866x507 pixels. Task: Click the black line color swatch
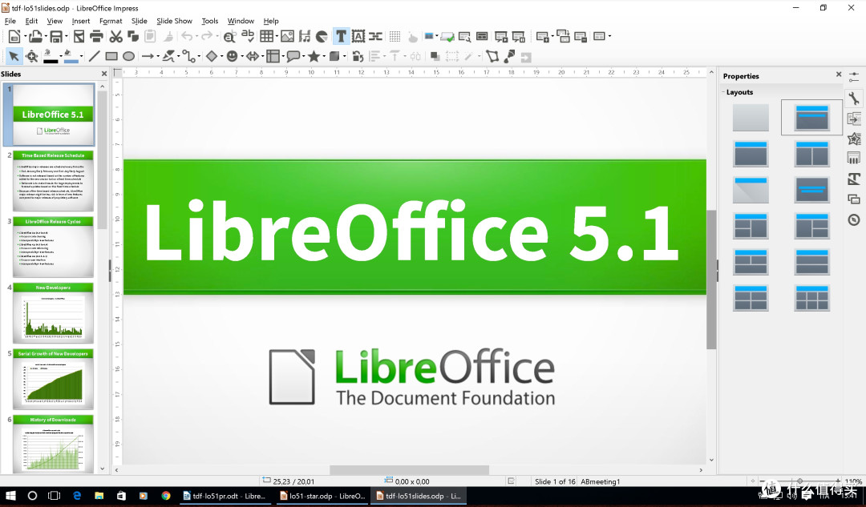click(51, 61)
